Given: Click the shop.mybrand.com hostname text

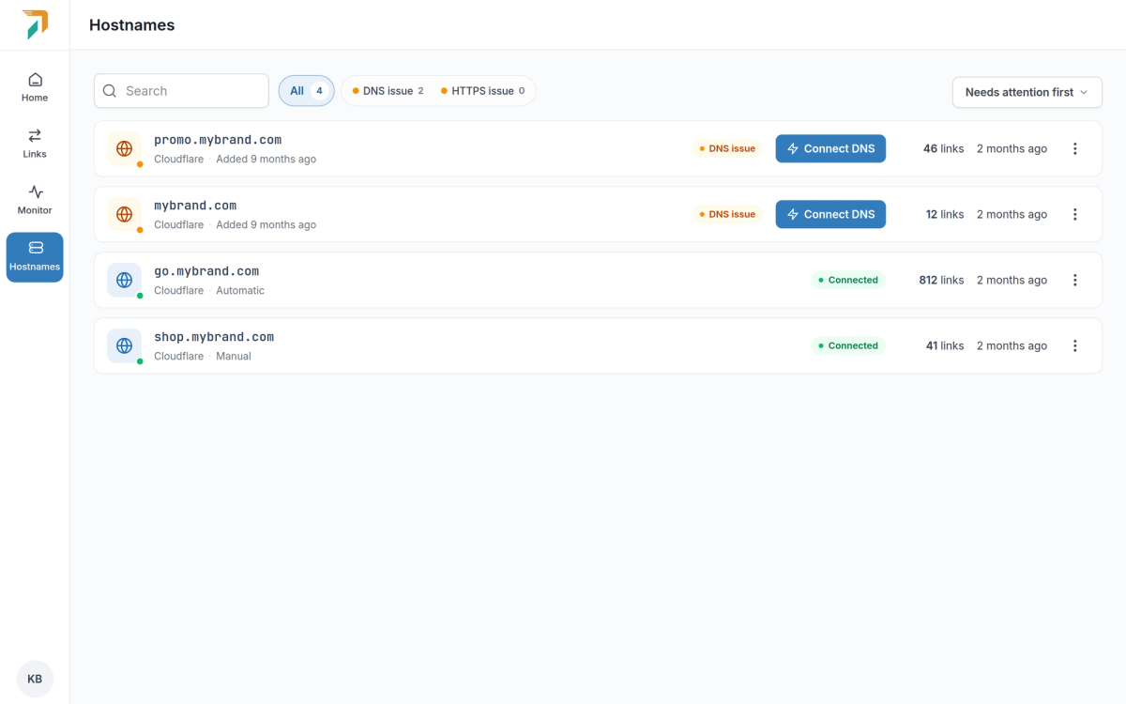Looking at the screenshot, I should click(x=214, y=337).
